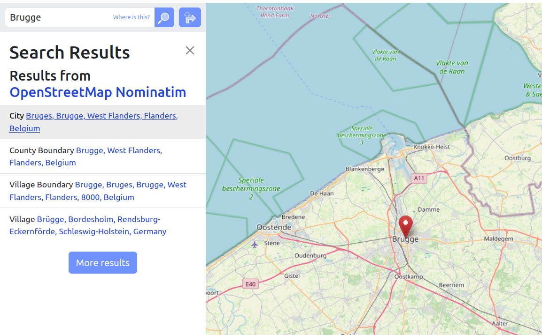Click the airport icon near Oostende

[x=255, y=244]
